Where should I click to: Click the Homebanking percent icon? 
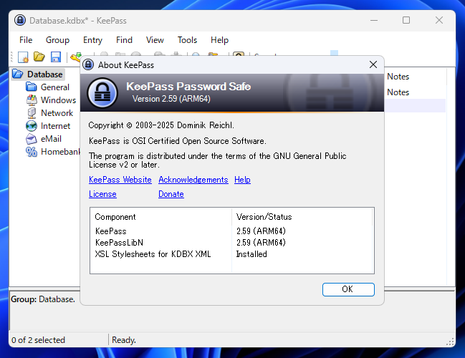pos(32,152)
